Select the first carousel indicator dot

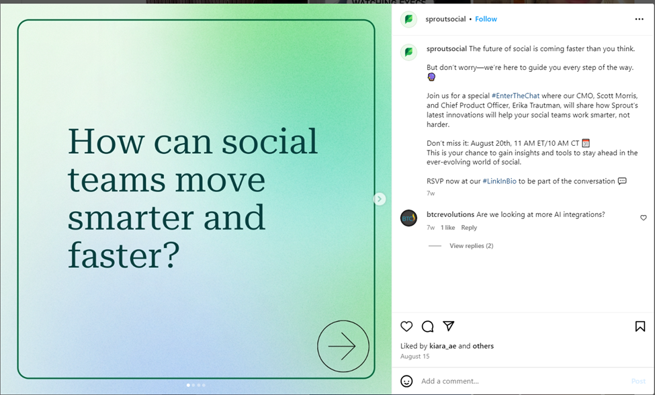pyautogui.click(x=188, y=385)
